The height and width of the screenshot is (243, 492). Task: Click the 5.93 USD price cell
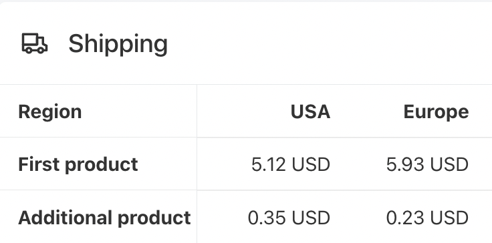coord(427,164)
